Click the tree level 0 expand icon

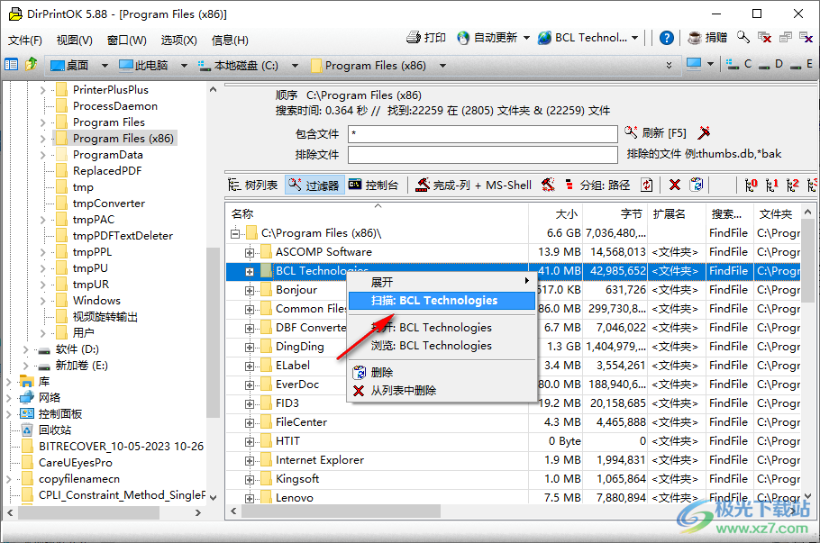click(x=752, y=185)
